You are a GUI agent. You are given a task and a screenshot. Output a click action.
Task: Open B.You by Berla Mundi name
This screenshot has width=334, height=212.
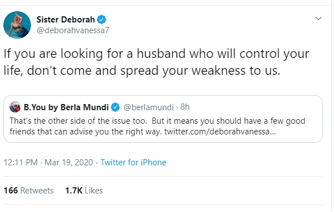[x=66, y=107]
